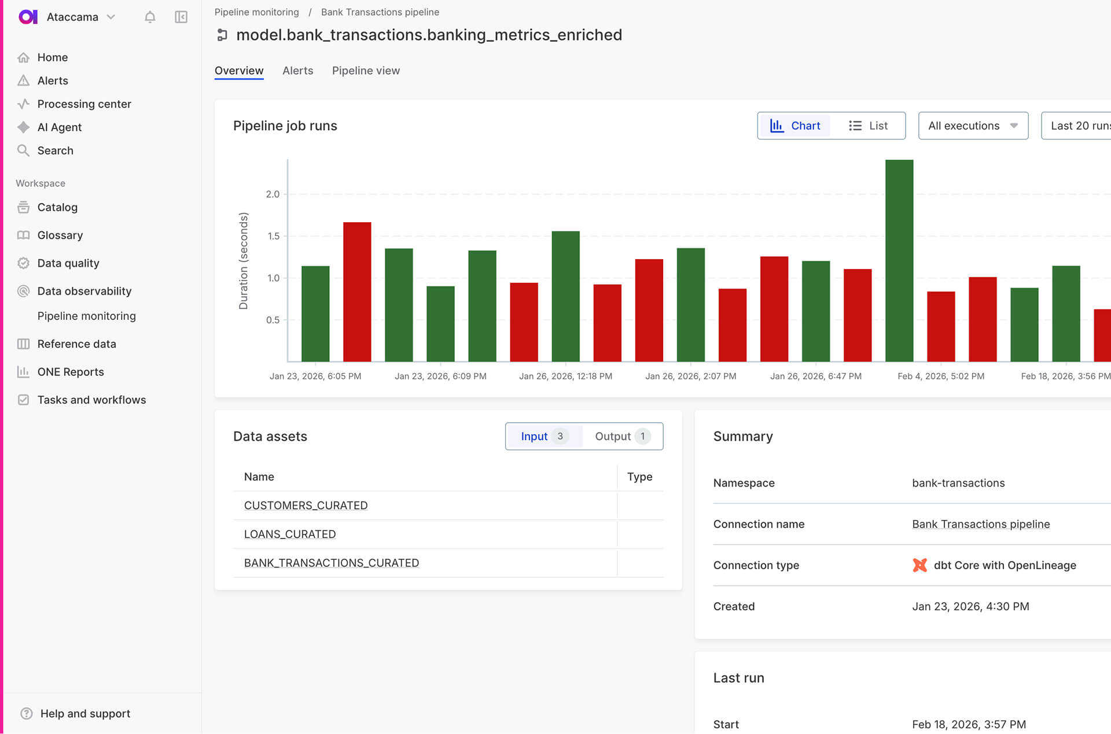
Task: Switch to List view toggle
Action: [x=868, y=126]
